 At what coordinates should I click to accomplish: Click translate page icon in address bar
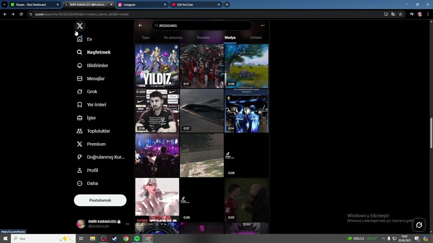coord(393,14)
